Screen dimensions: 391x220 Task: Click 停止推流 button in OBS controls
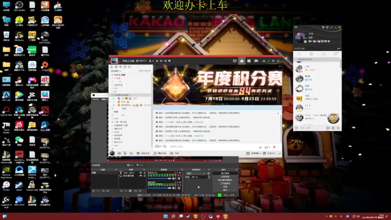click(225, 173)
